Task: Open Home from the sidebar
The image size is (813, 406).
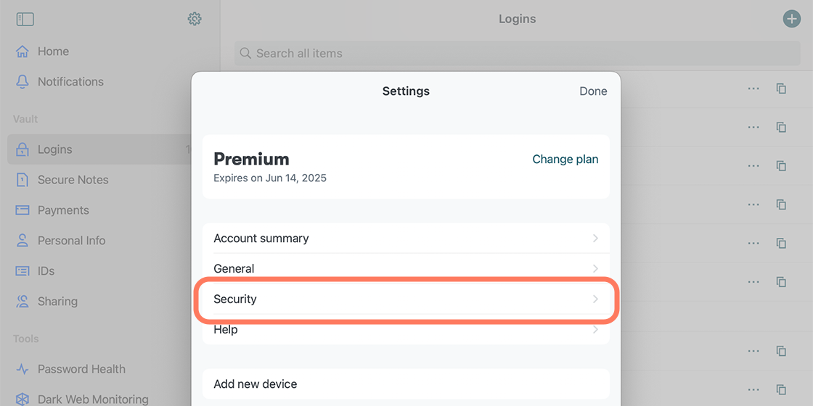Action: [43, 51]
